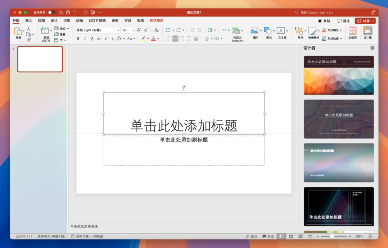
Task: Open the Draw (绘图) tab
Action: [42, 21]
